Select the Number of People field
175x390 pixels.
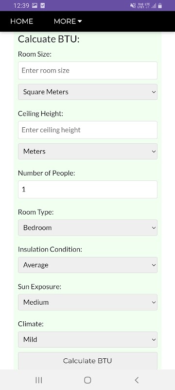pos(87,190)
